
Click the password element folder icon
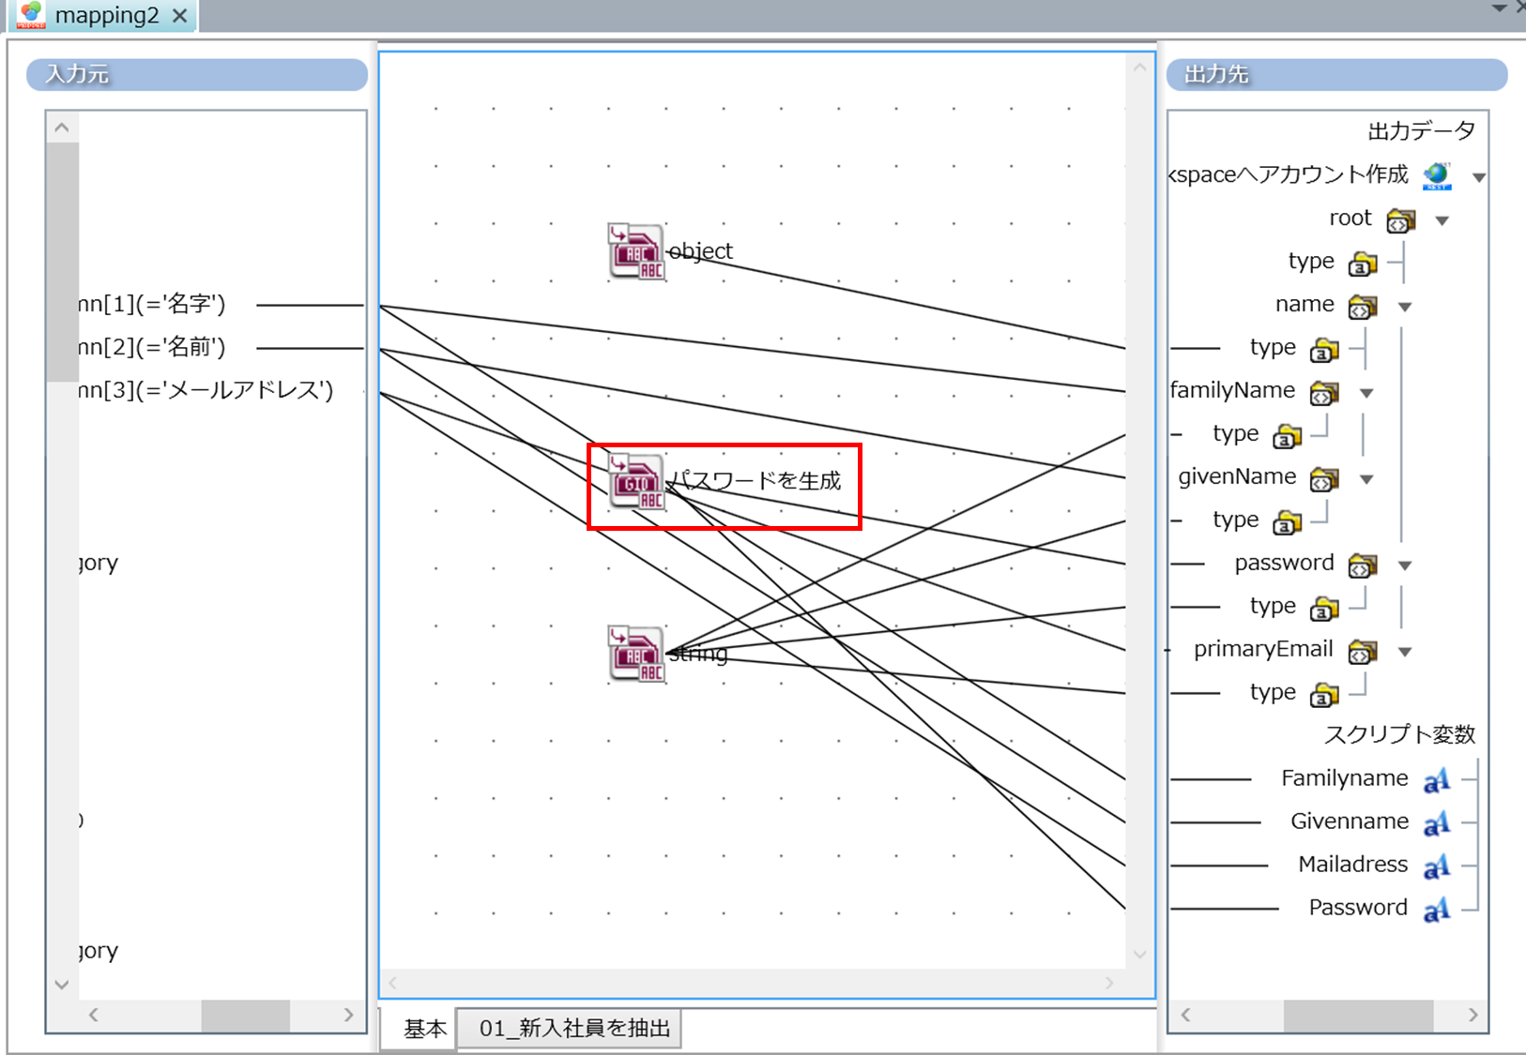click(x=1363, y=565)
